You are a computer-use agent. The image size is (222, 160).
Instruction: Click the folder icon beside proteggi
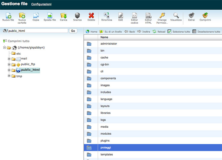click(89, 148)
